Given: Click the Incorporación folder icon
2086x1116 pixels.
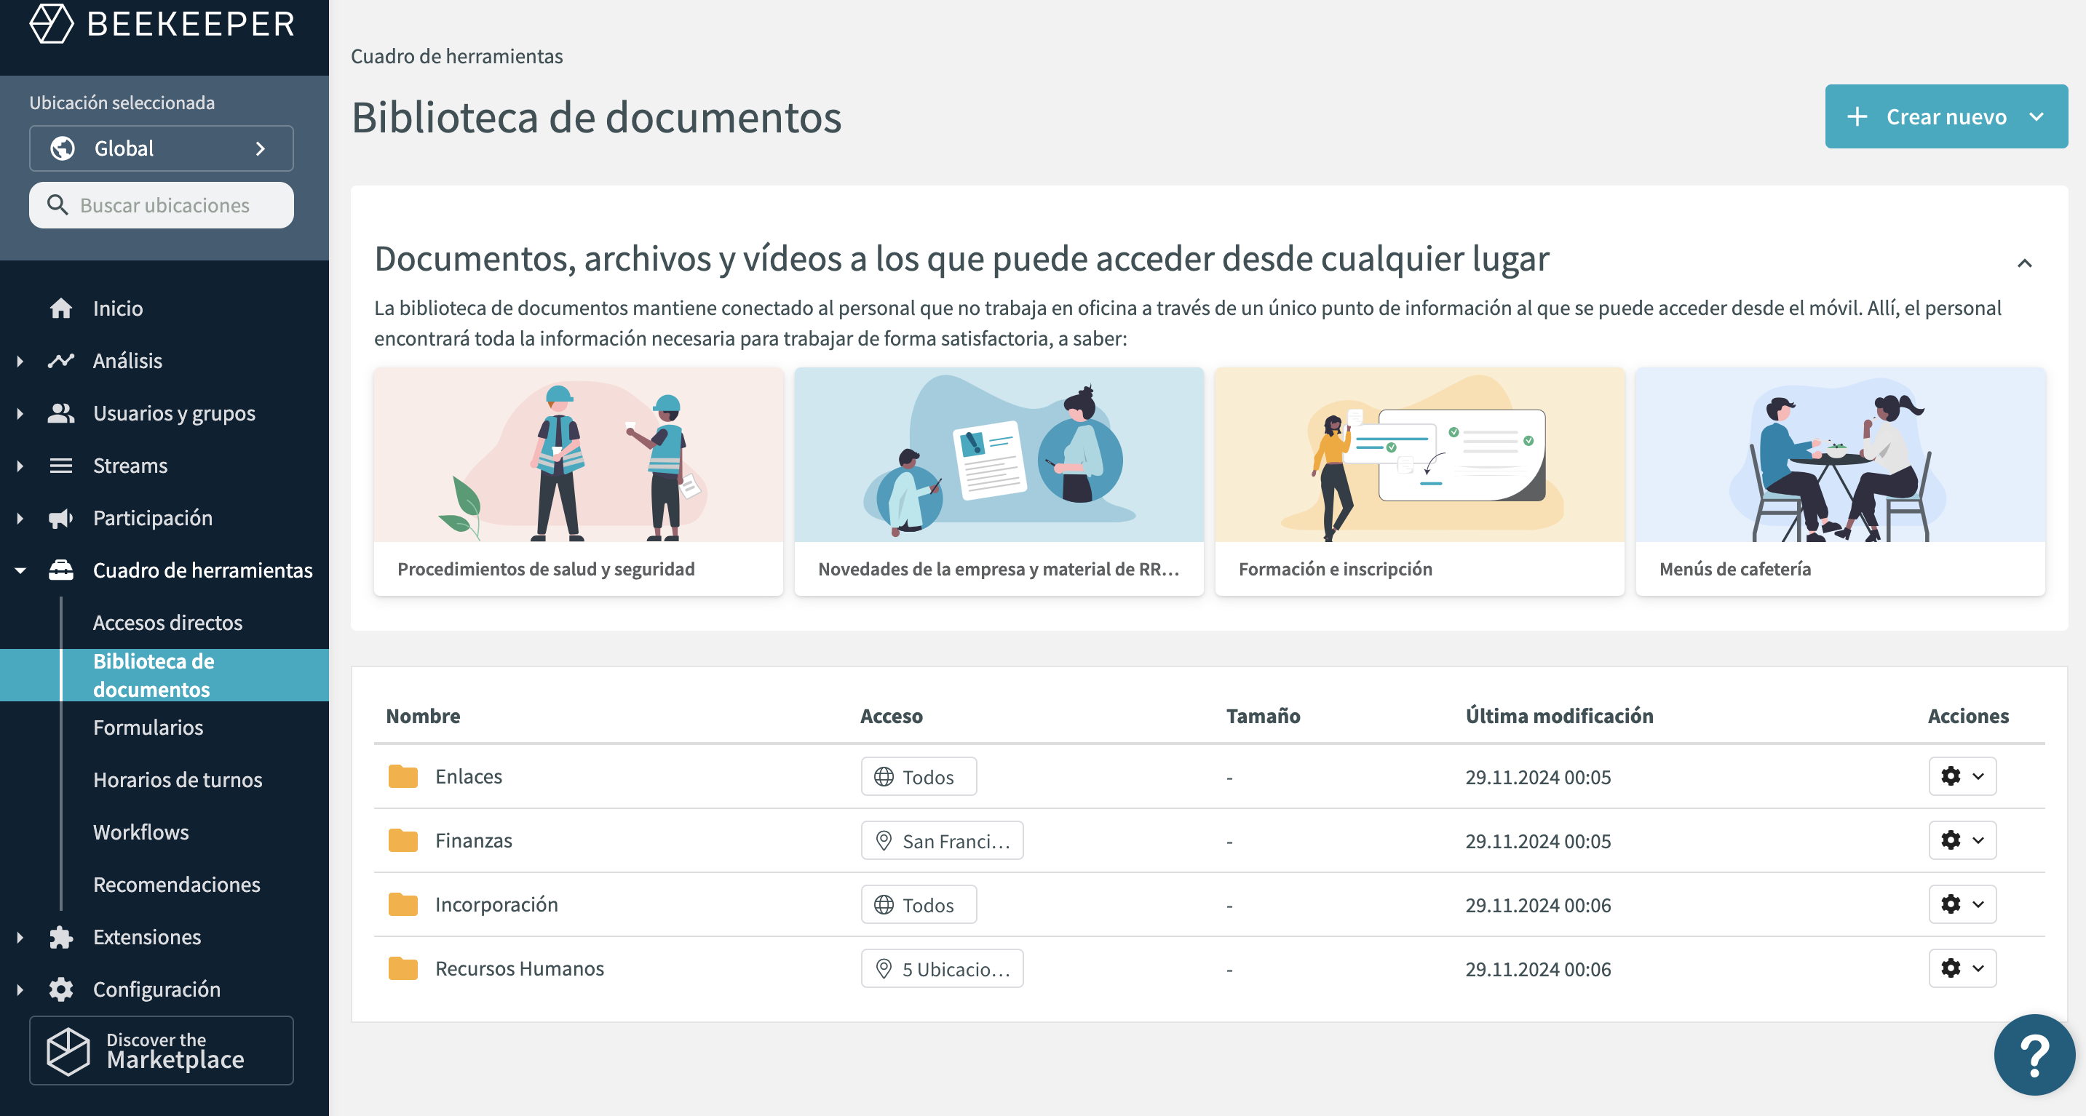Looking at the screenshot, I should pos(402,905).
